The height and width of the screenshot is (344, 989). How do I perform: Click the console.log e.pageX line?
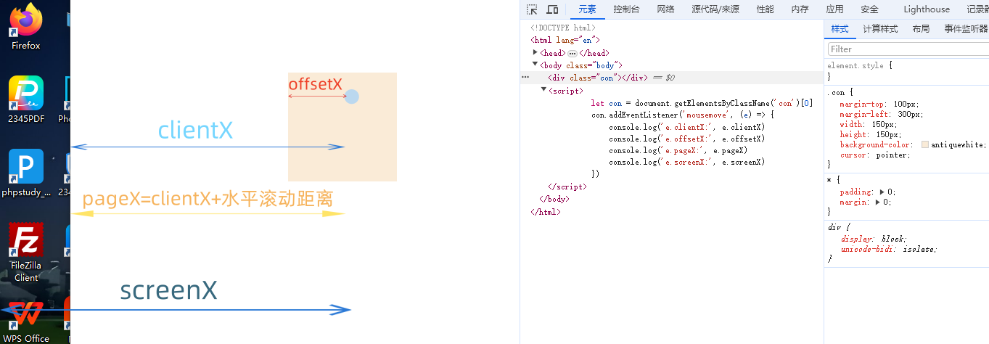678,151
